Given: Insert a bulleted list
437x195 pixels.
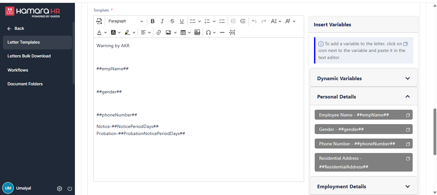Looking at the screenshot, I should pyautogui.click(x=193, y=21).
